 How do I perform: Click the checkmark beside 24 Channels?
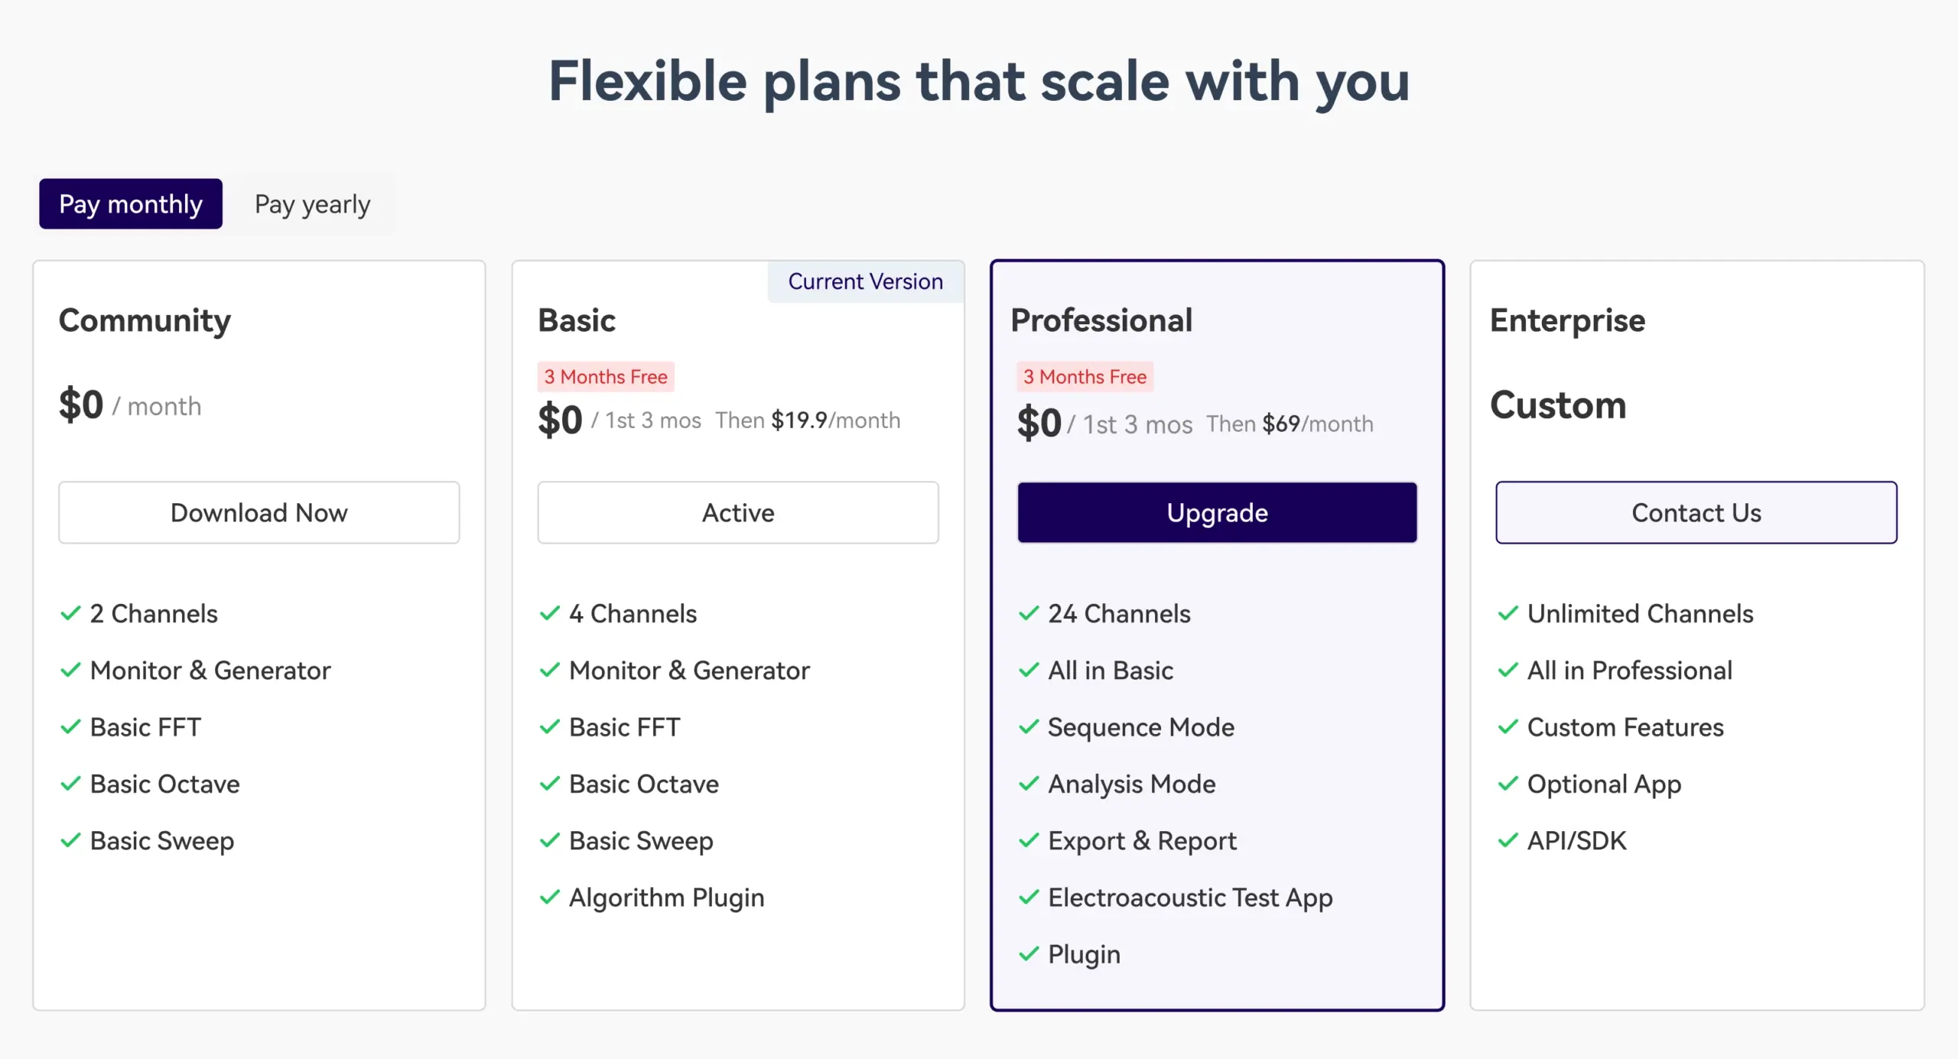(x=1029, y=613)
